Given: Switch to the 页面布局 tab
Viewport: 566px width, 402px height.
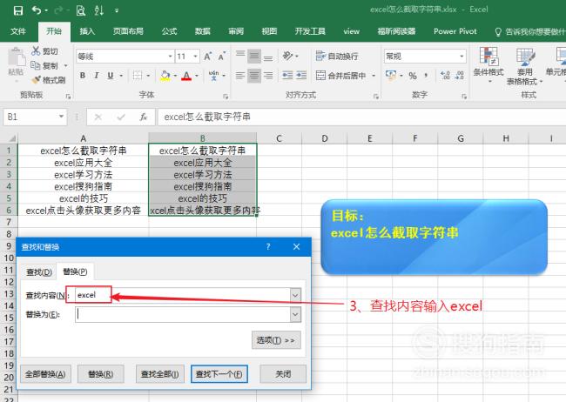Looking at the screenshot, I should [x=128, y=31].
